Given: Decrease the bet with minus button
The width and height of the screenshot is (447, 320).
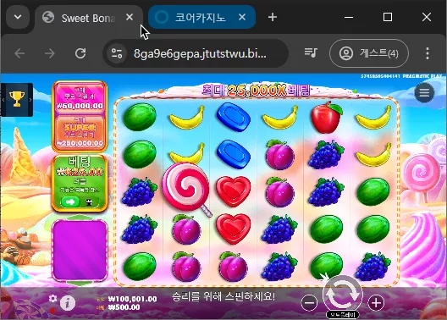Looking at the screenshot, I should (309, 302).
